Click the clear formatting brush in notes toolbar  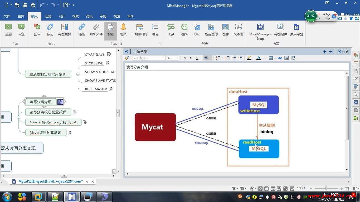127,58
